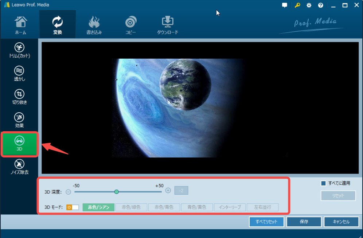The width and height of the screenshot is (363, 238).
Task: Open the 透かし watermark tool
Action: point(19,74)
